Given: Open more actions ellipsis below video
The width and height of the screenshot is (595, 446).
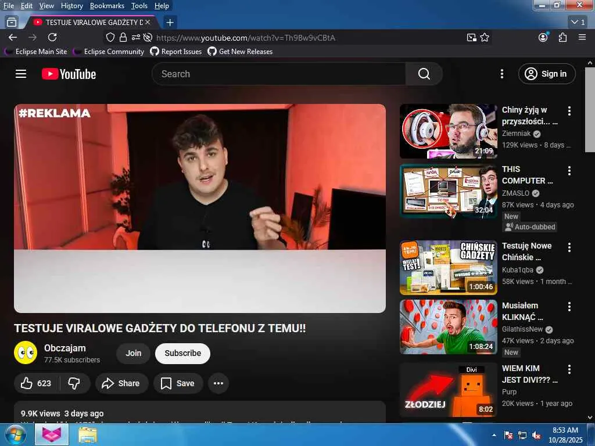Looking at the screenshot, I should [218, 383].
